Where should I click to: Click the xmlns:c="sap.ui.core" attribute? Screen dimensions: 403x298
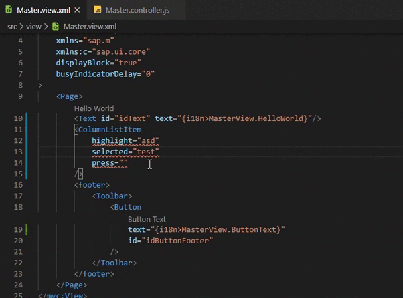coord(103,52)
